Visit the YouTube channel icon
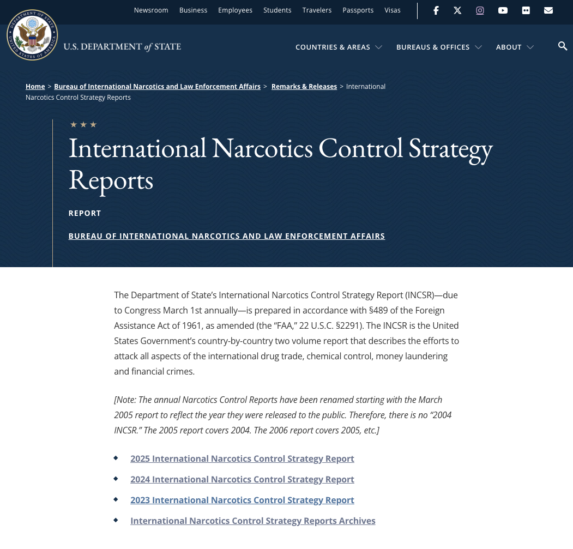573x549 pixels. 503,10
